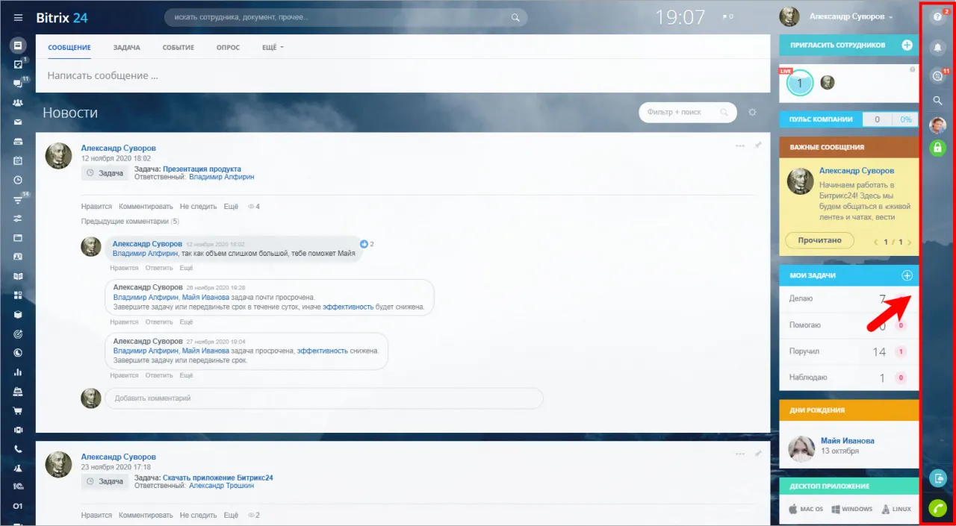
Task: Select the Задача tab
Action: coord(127,48)
